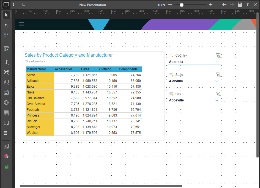Click the add content panel icon

coord(6,146)
